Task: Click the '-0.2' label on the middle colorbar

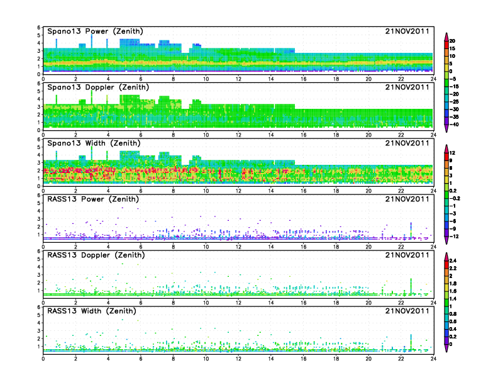Action: pos(455,199)
